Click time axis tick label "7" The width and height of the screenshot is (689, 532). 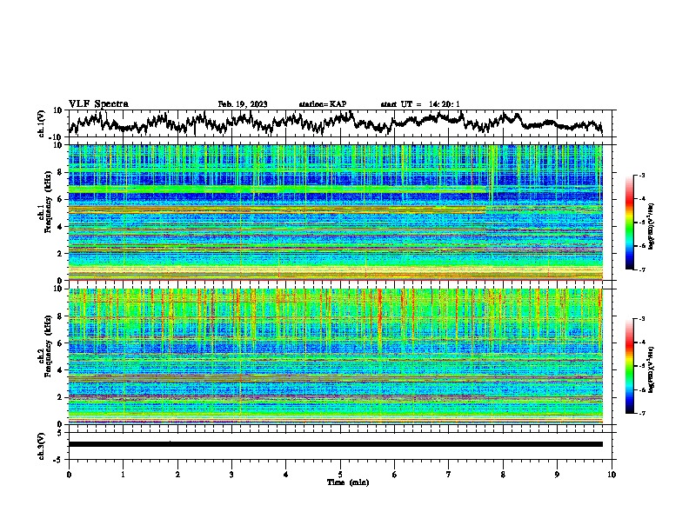coord(449,474)
